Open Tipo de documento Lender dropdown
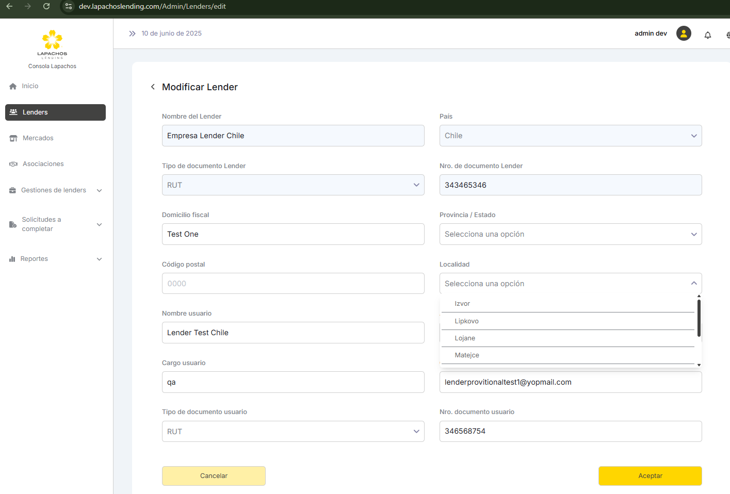This screenshot has height=494, width=730. pyautogui.click(x=293, y=185)
